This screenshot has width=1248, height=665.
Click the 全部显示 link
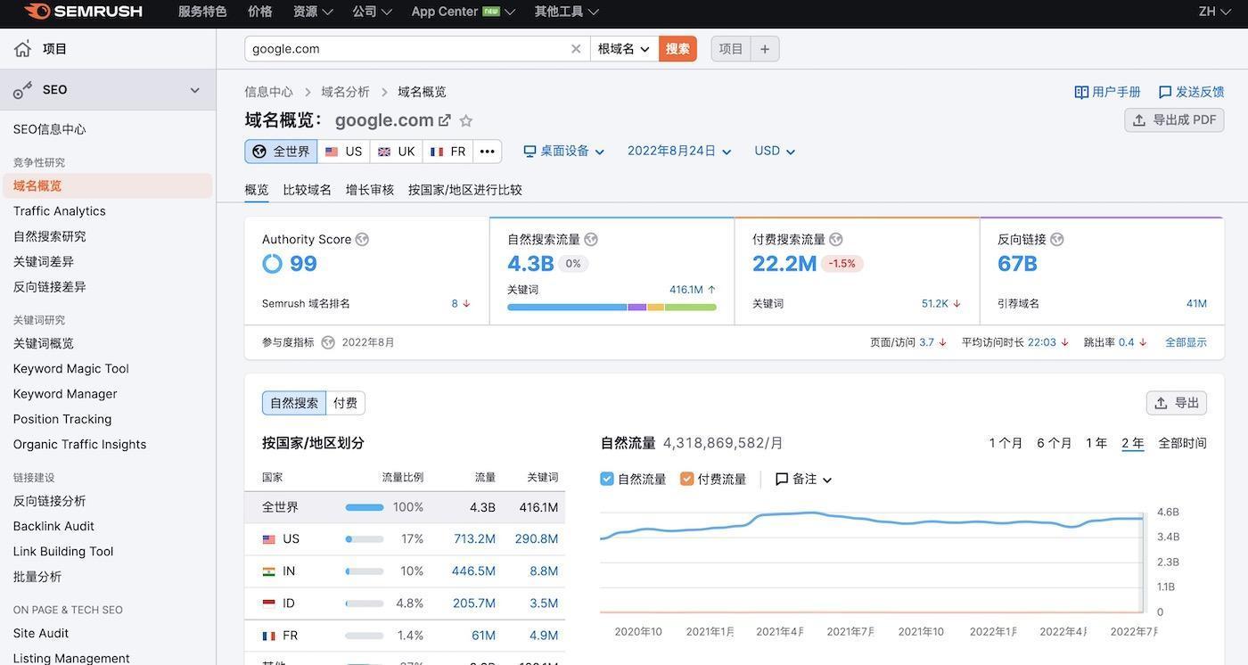[1186, 342]
